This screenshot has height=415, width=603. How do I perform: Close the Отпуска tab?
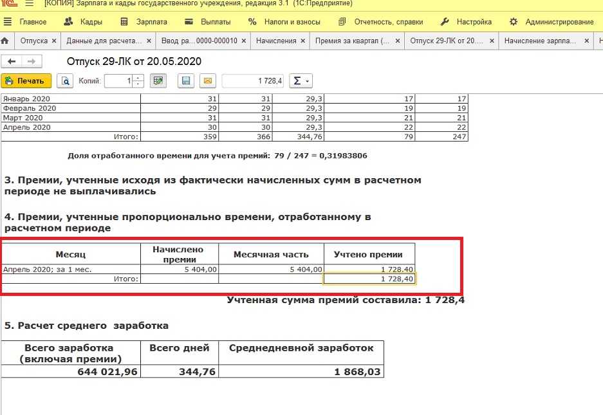pyautogui.click(x=54, y=41)
